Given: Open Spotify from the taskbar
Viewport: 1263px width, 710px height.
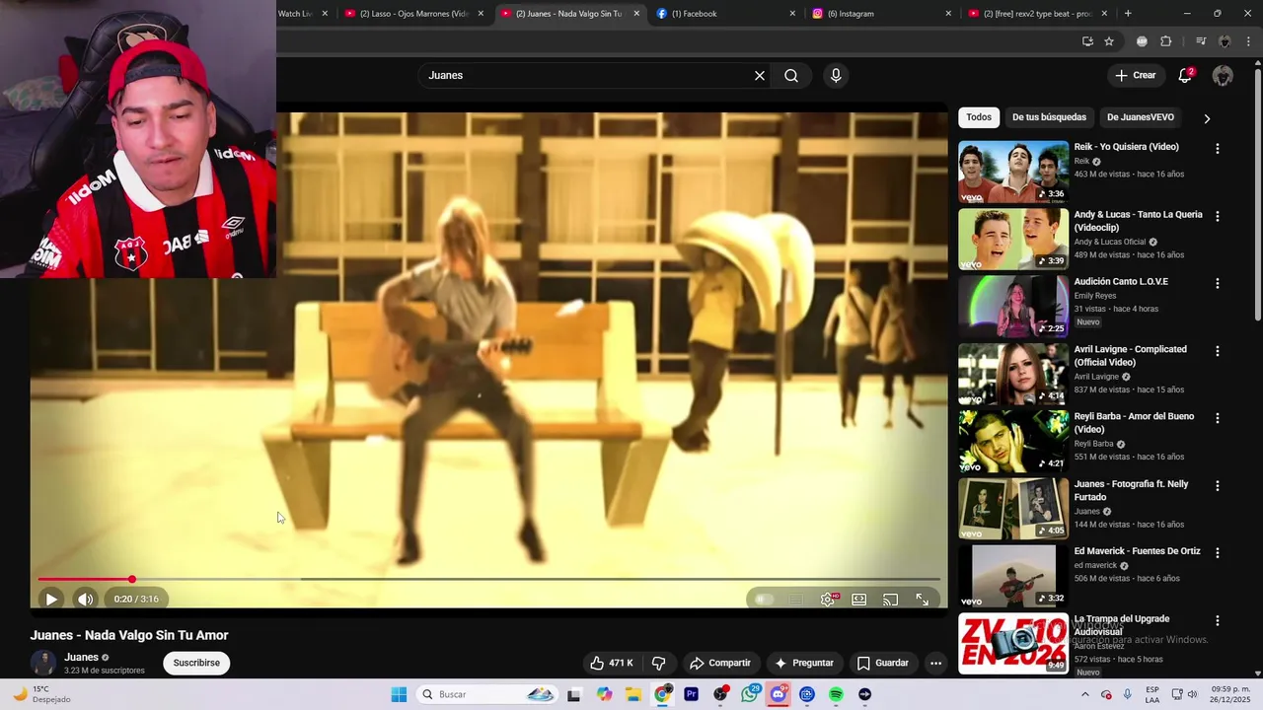Looking at the screenshot, I should click(836, 694).
